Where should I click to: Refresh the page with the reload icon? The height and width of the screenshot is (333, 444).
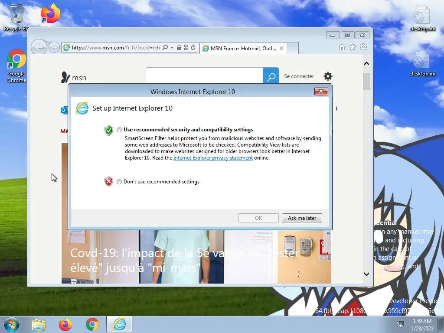point(193,48)
